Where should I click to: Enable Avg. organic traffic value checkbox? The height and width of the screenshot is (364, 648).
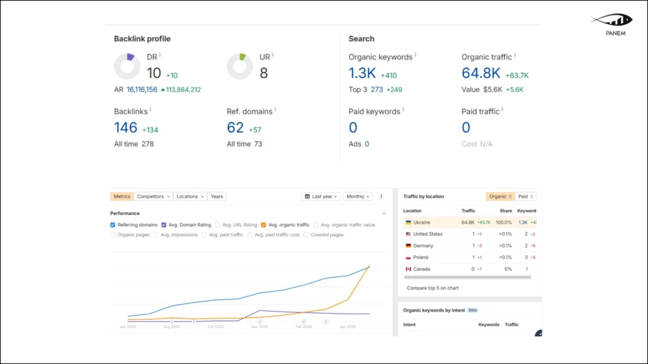pyautogui.click(x=316, y=225)
